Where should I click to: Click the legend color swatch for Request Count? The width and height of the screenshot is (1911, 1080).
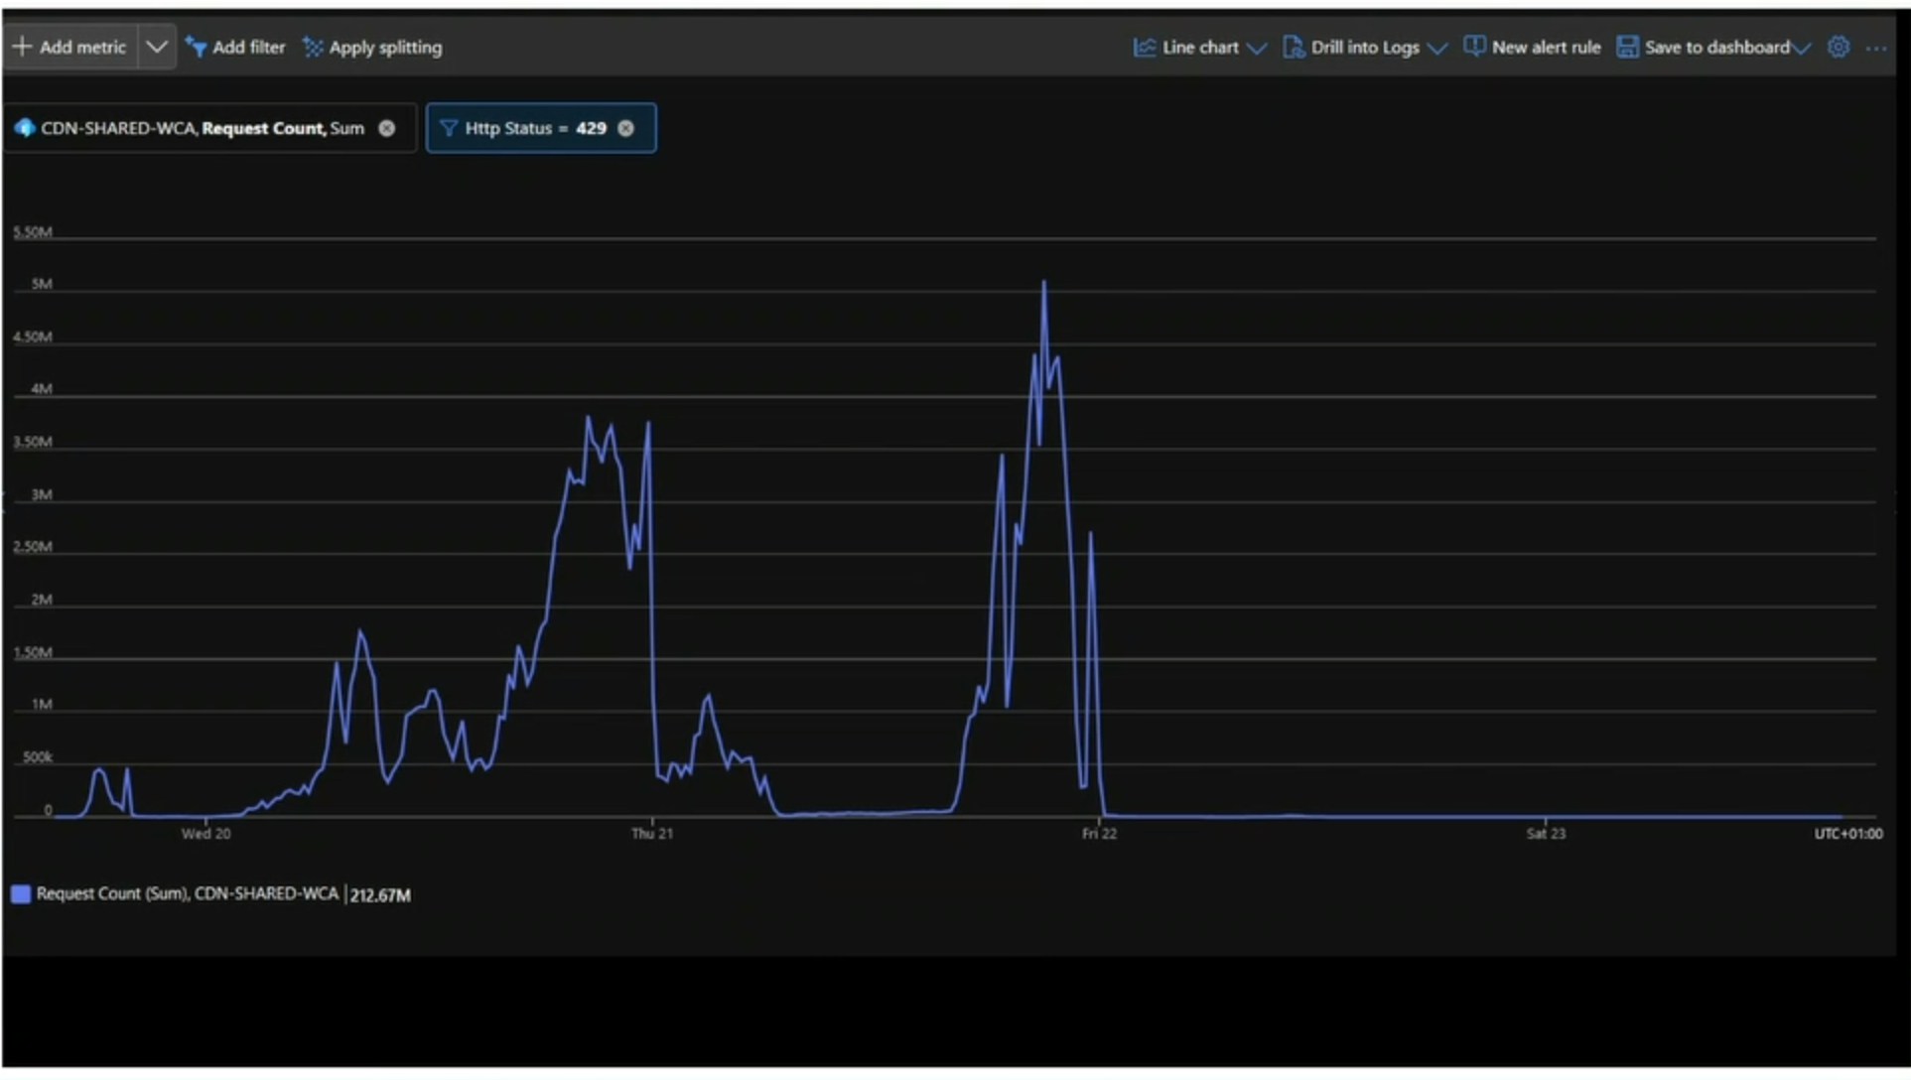point(21,893)
